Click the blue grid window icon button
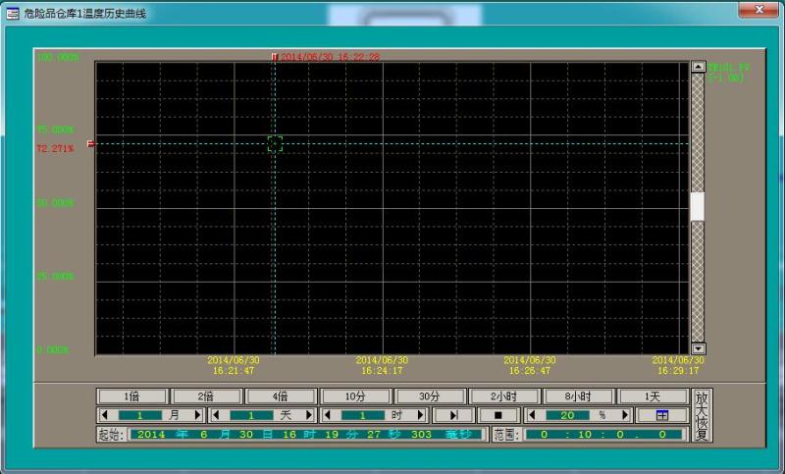This screenshot has height=474, width=785. (x=661, y=415)
